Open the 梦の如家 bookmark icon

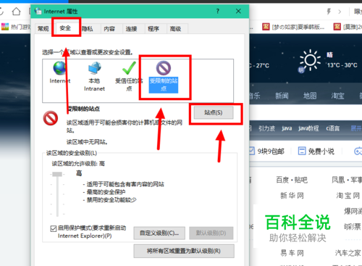point(266,27)
